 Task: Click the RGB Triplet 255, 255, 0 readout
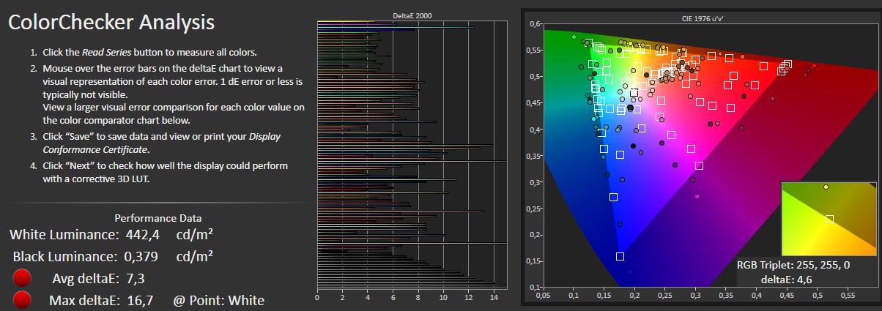[x=793, y=265]
